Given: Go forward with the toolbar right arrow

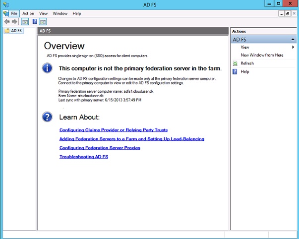Looking at the screenshot, I should click(14, 21).
